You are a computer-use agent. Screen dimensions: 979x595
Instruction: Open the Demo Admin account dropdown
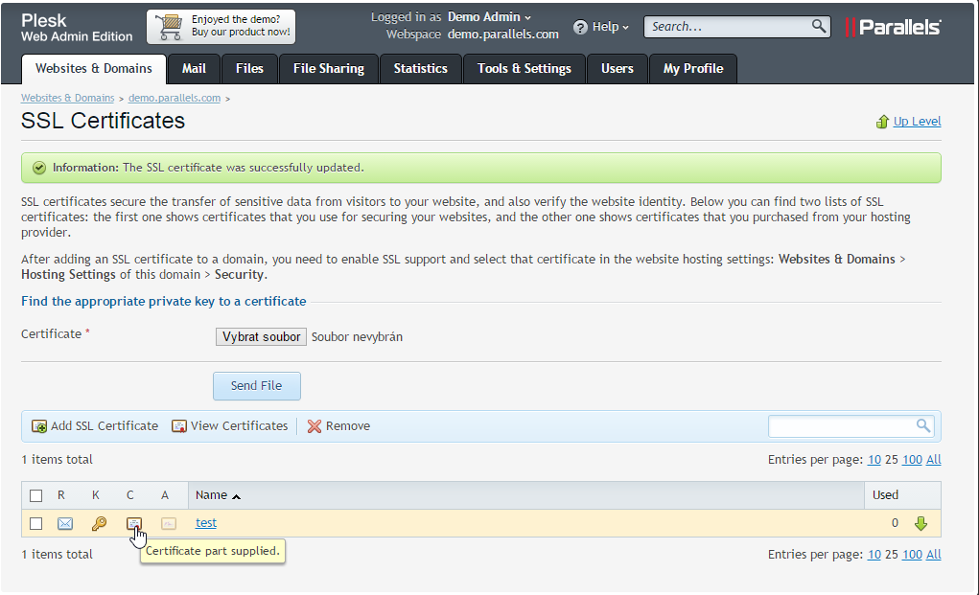tap(489, 17)
